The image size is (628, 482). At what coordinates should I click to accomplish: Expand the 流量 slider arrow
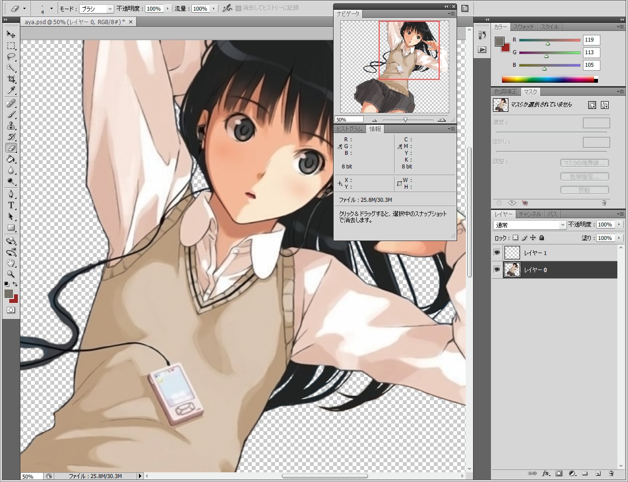point(214,9)
